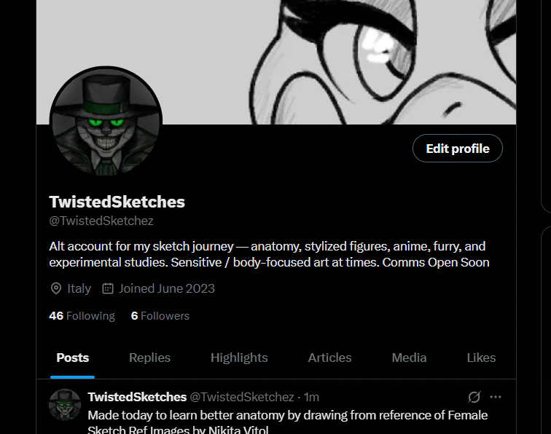Open the Articles tab
This screenshot has width=551, height=434.
tap(329, 358)
